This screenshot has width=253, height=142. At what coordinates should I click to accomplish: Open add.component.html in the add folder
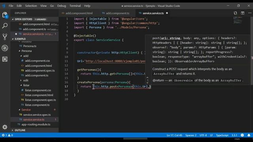click(x=38, y=65)
